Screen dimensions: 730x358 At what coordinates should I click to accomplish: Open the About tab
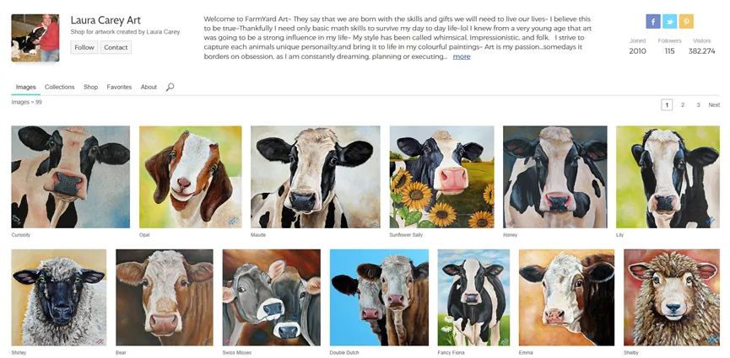pos(149,87)
